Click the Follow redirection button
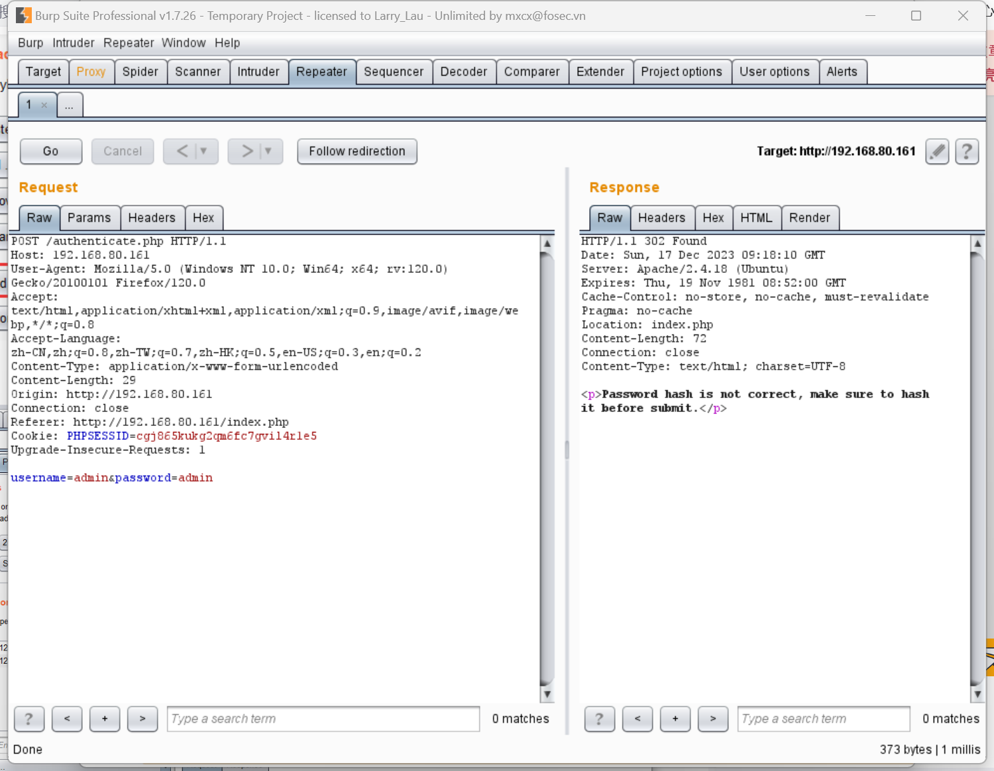994x771 pixels. point(357,151)
